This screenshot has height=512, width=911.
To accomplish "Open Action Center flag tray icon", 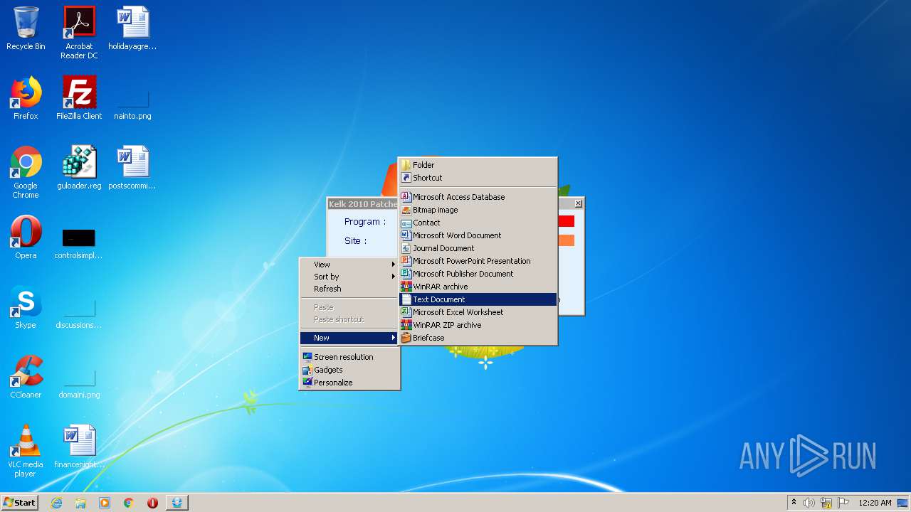I will click(843, 503).
